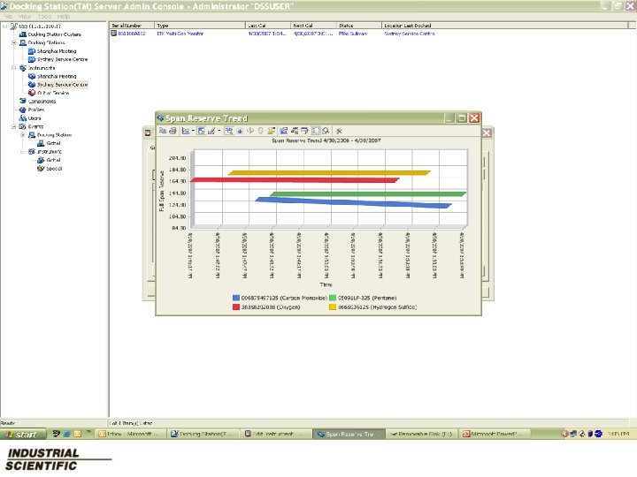The image size is (637, 477).
Task: Open the Windows Start button
Action: tap(23, 434)
